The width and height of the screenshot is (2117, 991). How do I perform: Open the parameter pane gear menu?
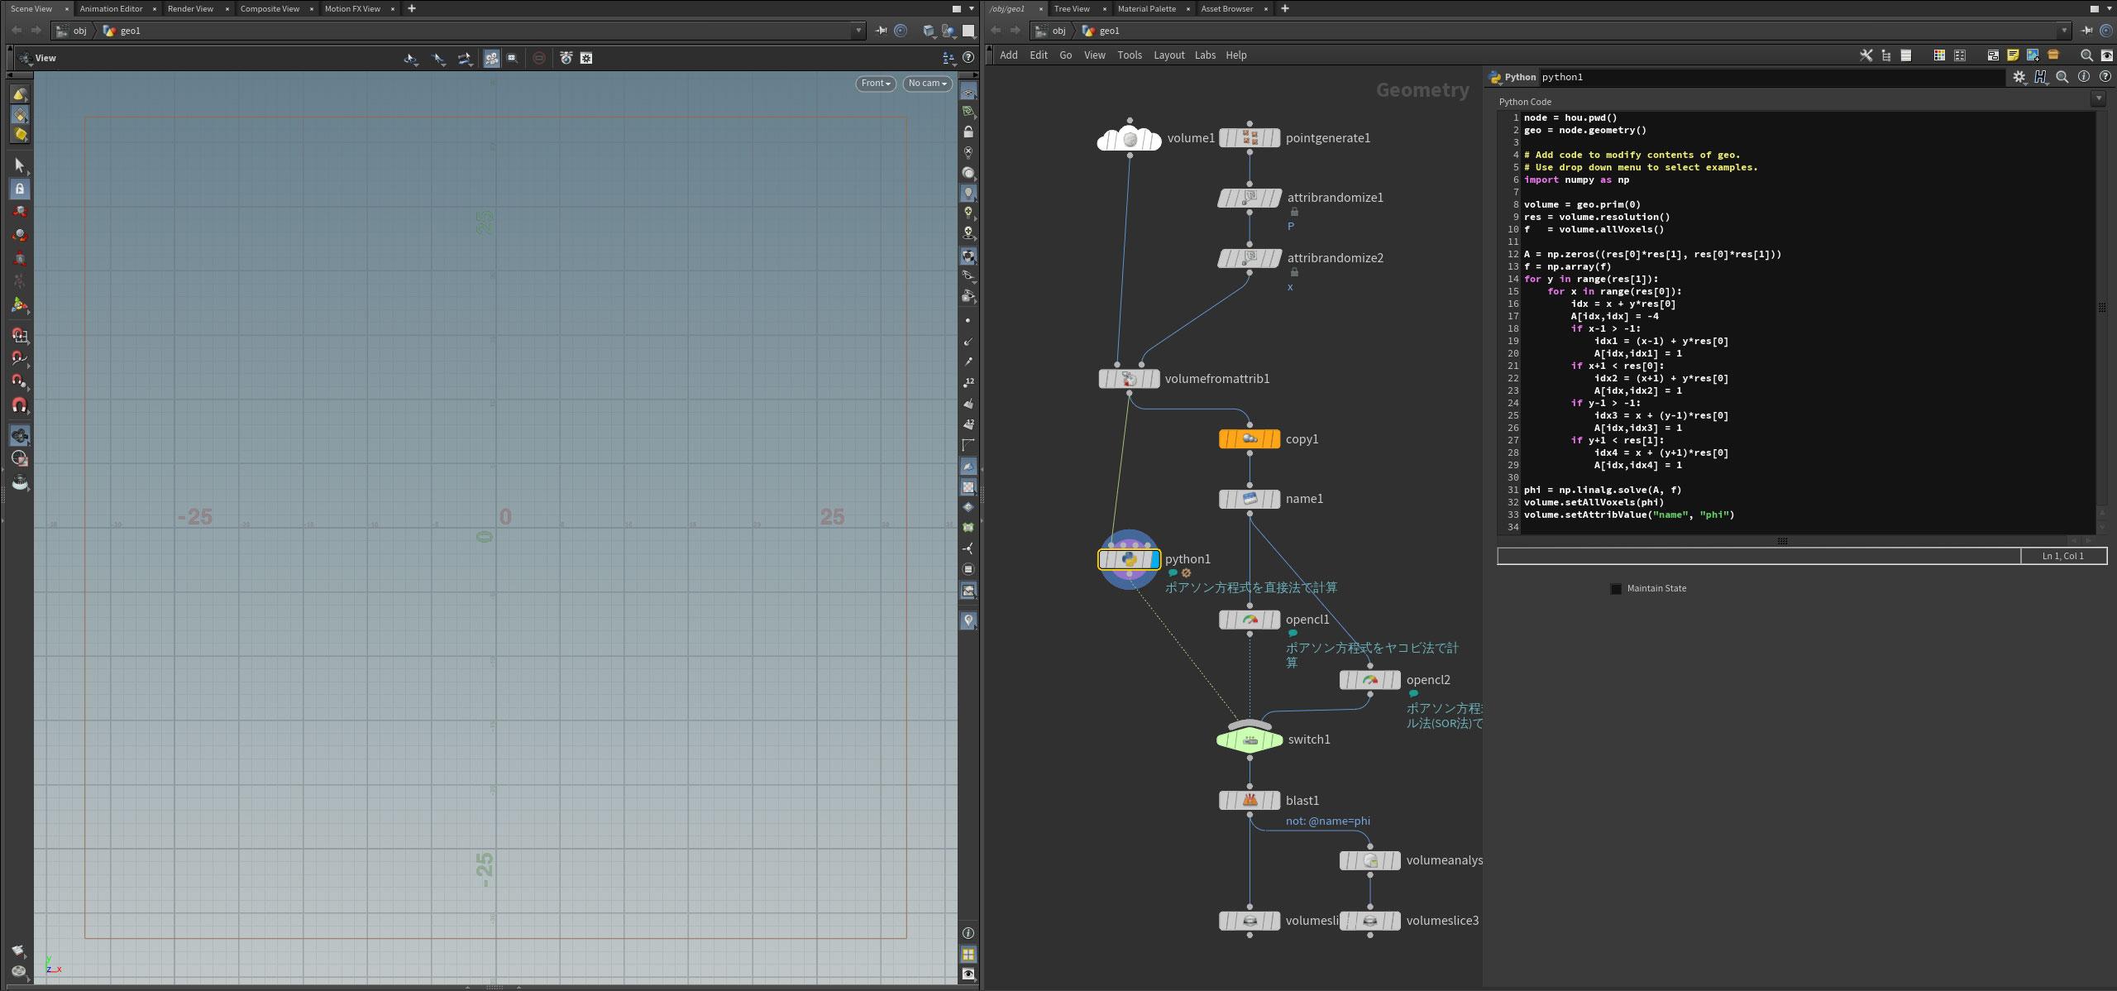tap(2019, 77)
